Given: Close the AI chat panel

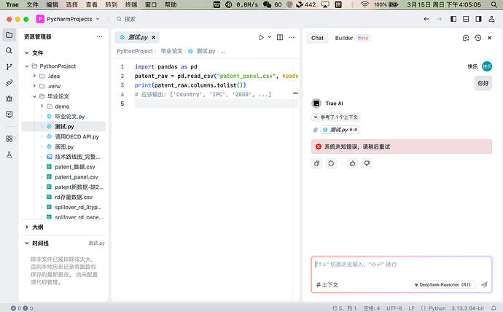Looking at the screenshot, I should tap(490, 38).
